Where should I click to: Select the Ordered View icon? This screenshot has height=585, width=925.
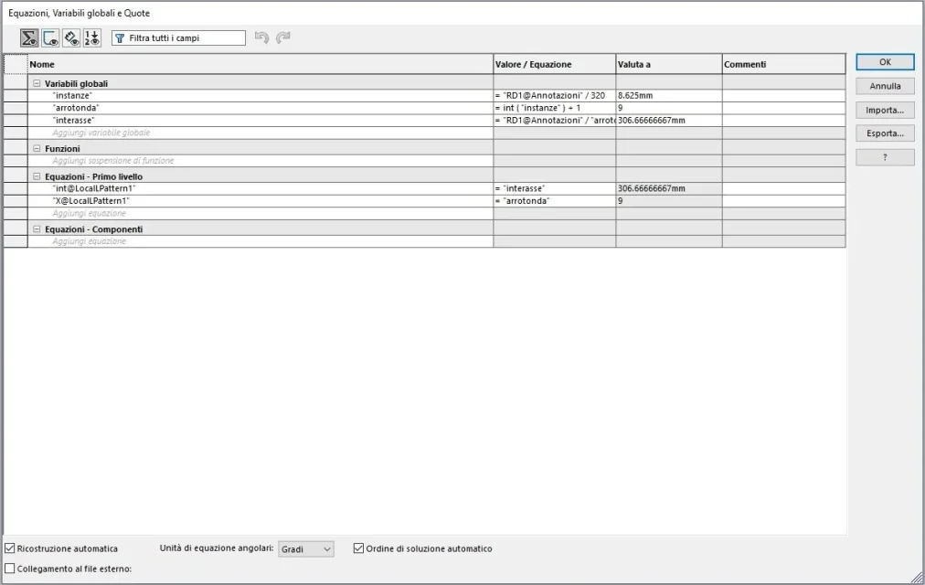[92, 37]
